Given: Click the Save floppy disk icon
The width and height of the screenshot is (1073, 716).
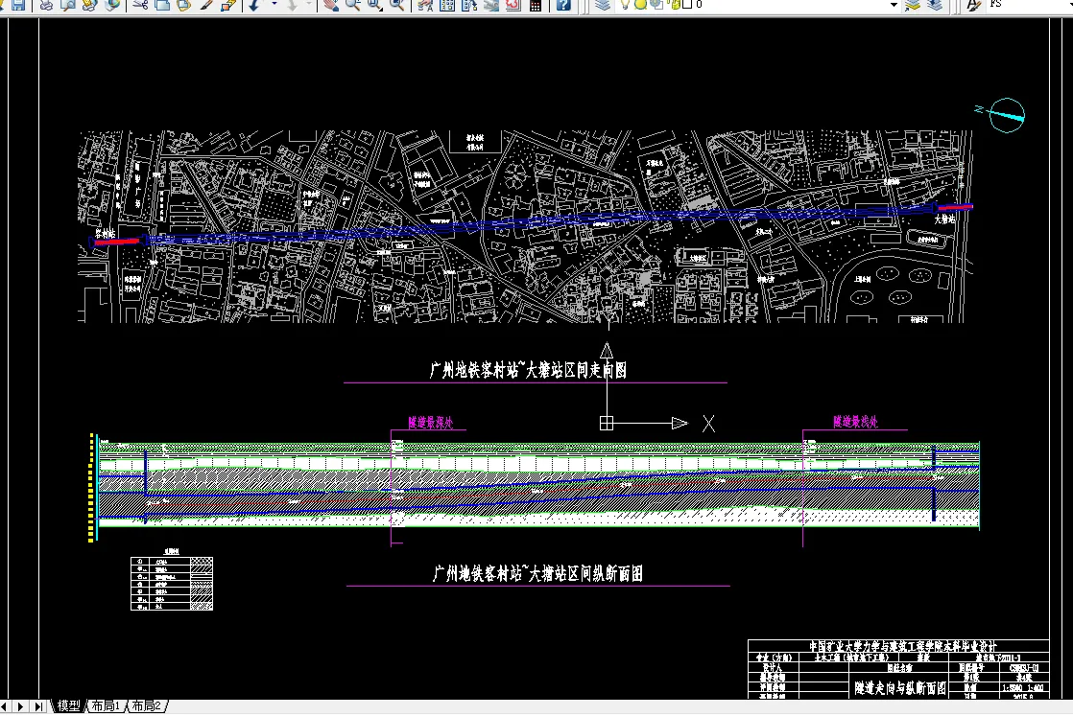Looking at the screenshot, I should click(x=18, y=5).
